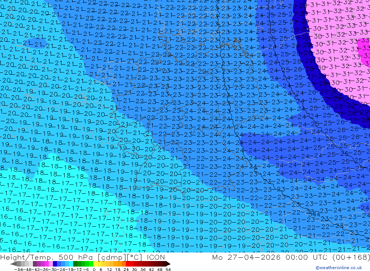Click the '528' height contour label
This screenshot has height=271, width=370.
(336, 96)
